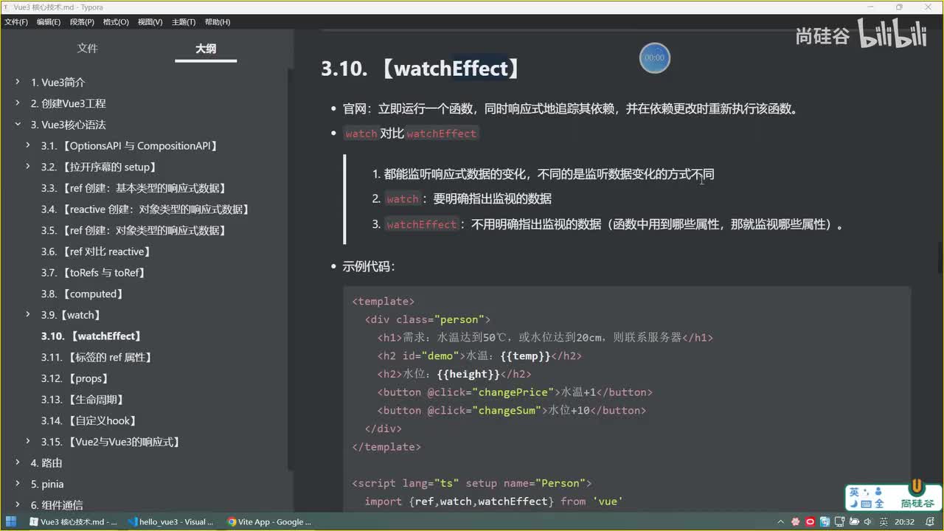Jump to outline item '3. Vue3核心语法'

click(69, 125)
